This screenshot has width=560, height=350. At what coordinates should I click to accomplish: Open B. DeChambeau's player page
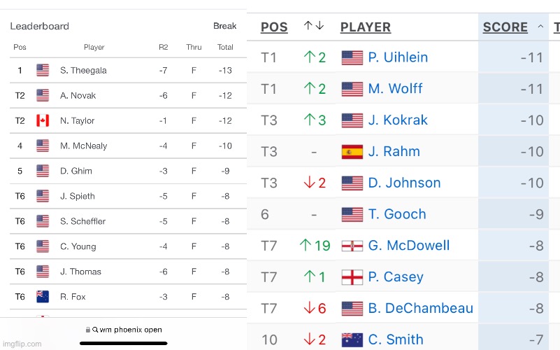click(420, 309)
